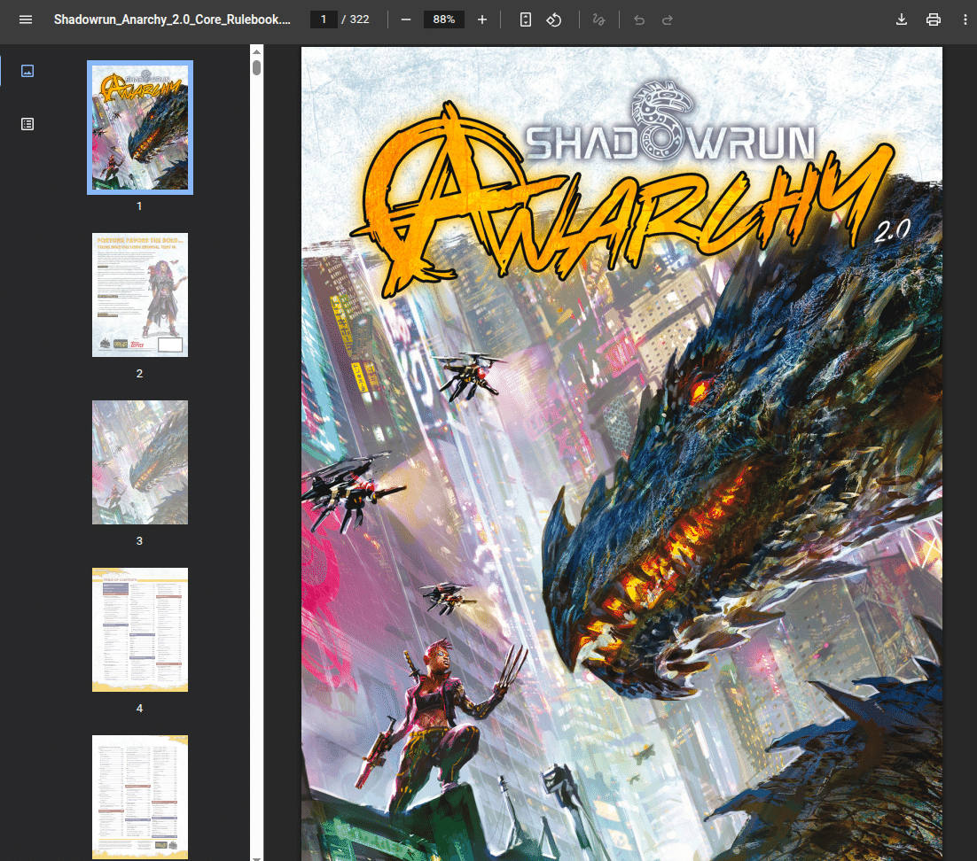Select the draw annotation tool

tap(598, 19)
